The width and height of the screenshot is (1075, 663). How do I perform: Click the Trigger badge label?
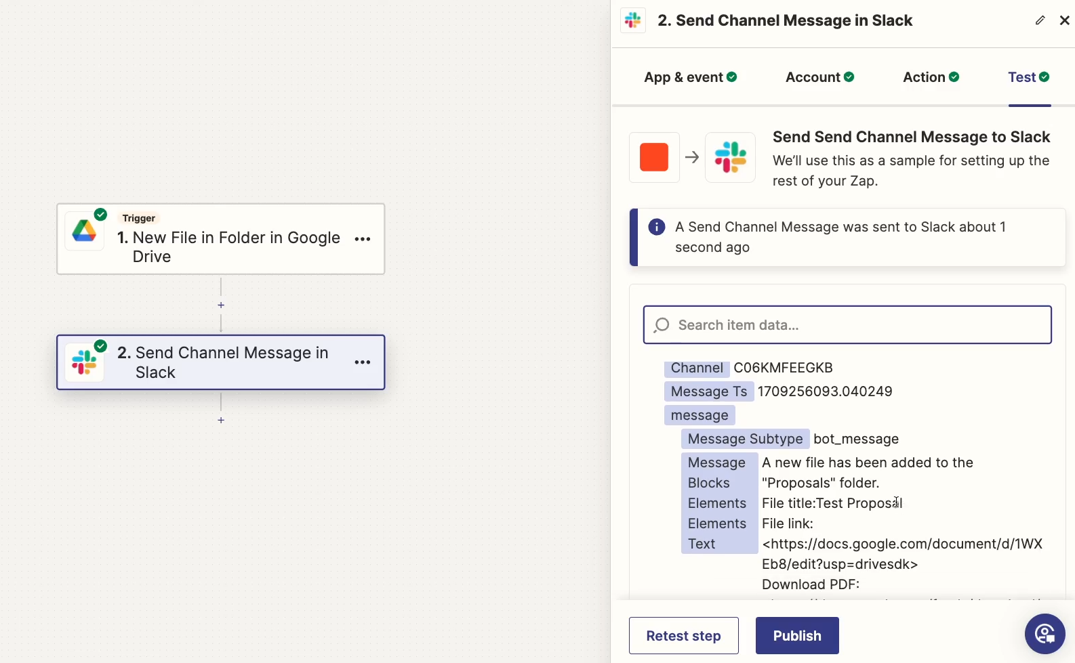coord(139,218)
